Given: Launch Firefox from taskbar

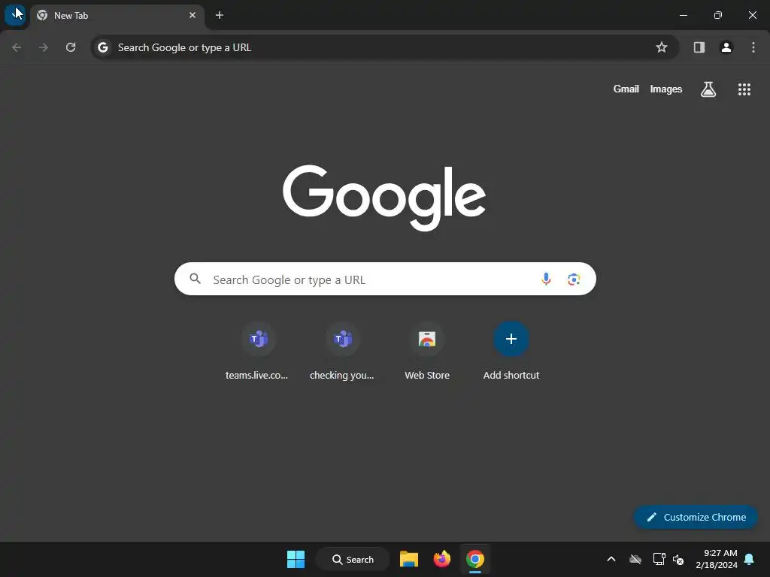Looking at the screenshot, I should click(442, 559).
